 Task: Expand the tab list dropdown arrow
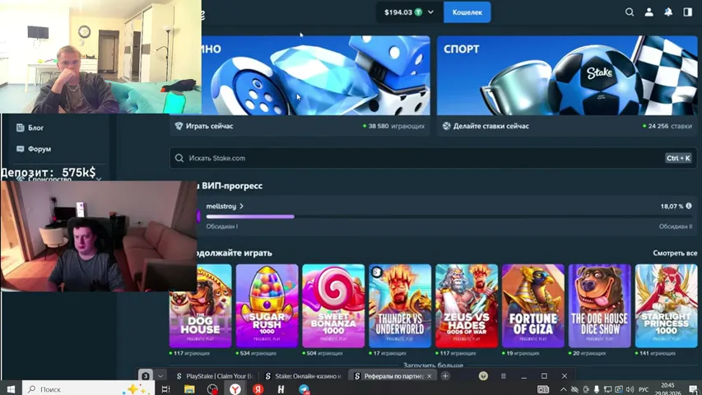tap(160, 376)
